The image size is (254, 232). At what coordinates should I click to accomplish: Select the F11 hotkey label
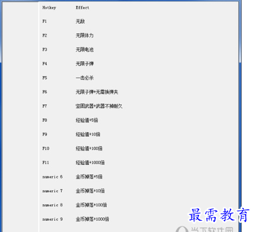(x=46, y=163)
